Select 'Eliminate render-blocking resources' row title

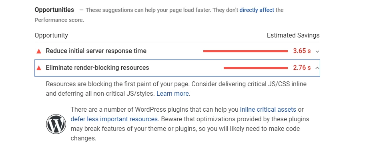(x=98, y=68)
